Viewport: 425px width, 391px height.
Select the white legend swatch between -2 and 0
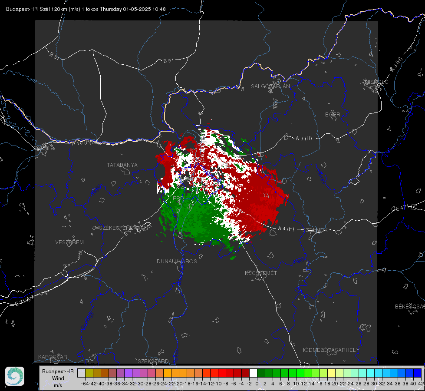tap(253, 373)
